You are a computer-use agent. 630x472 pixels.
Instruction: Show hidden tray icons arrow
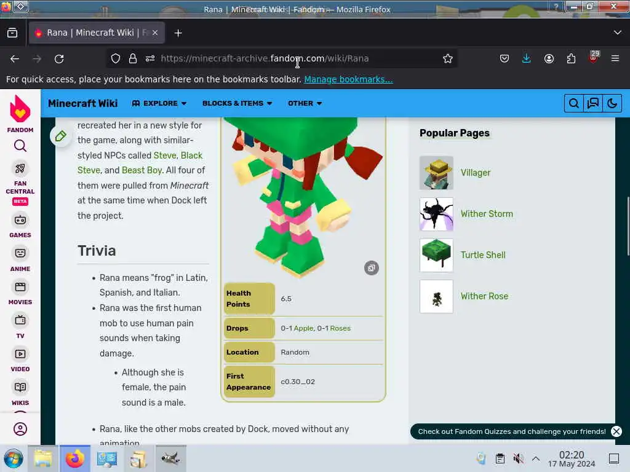coord(536,458)
